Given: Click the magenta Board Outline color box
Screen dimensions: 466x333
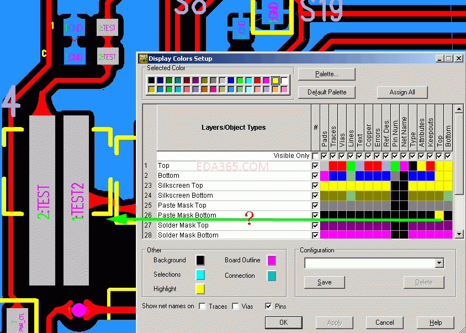Looking at the screenshot, I should [271, 260].
